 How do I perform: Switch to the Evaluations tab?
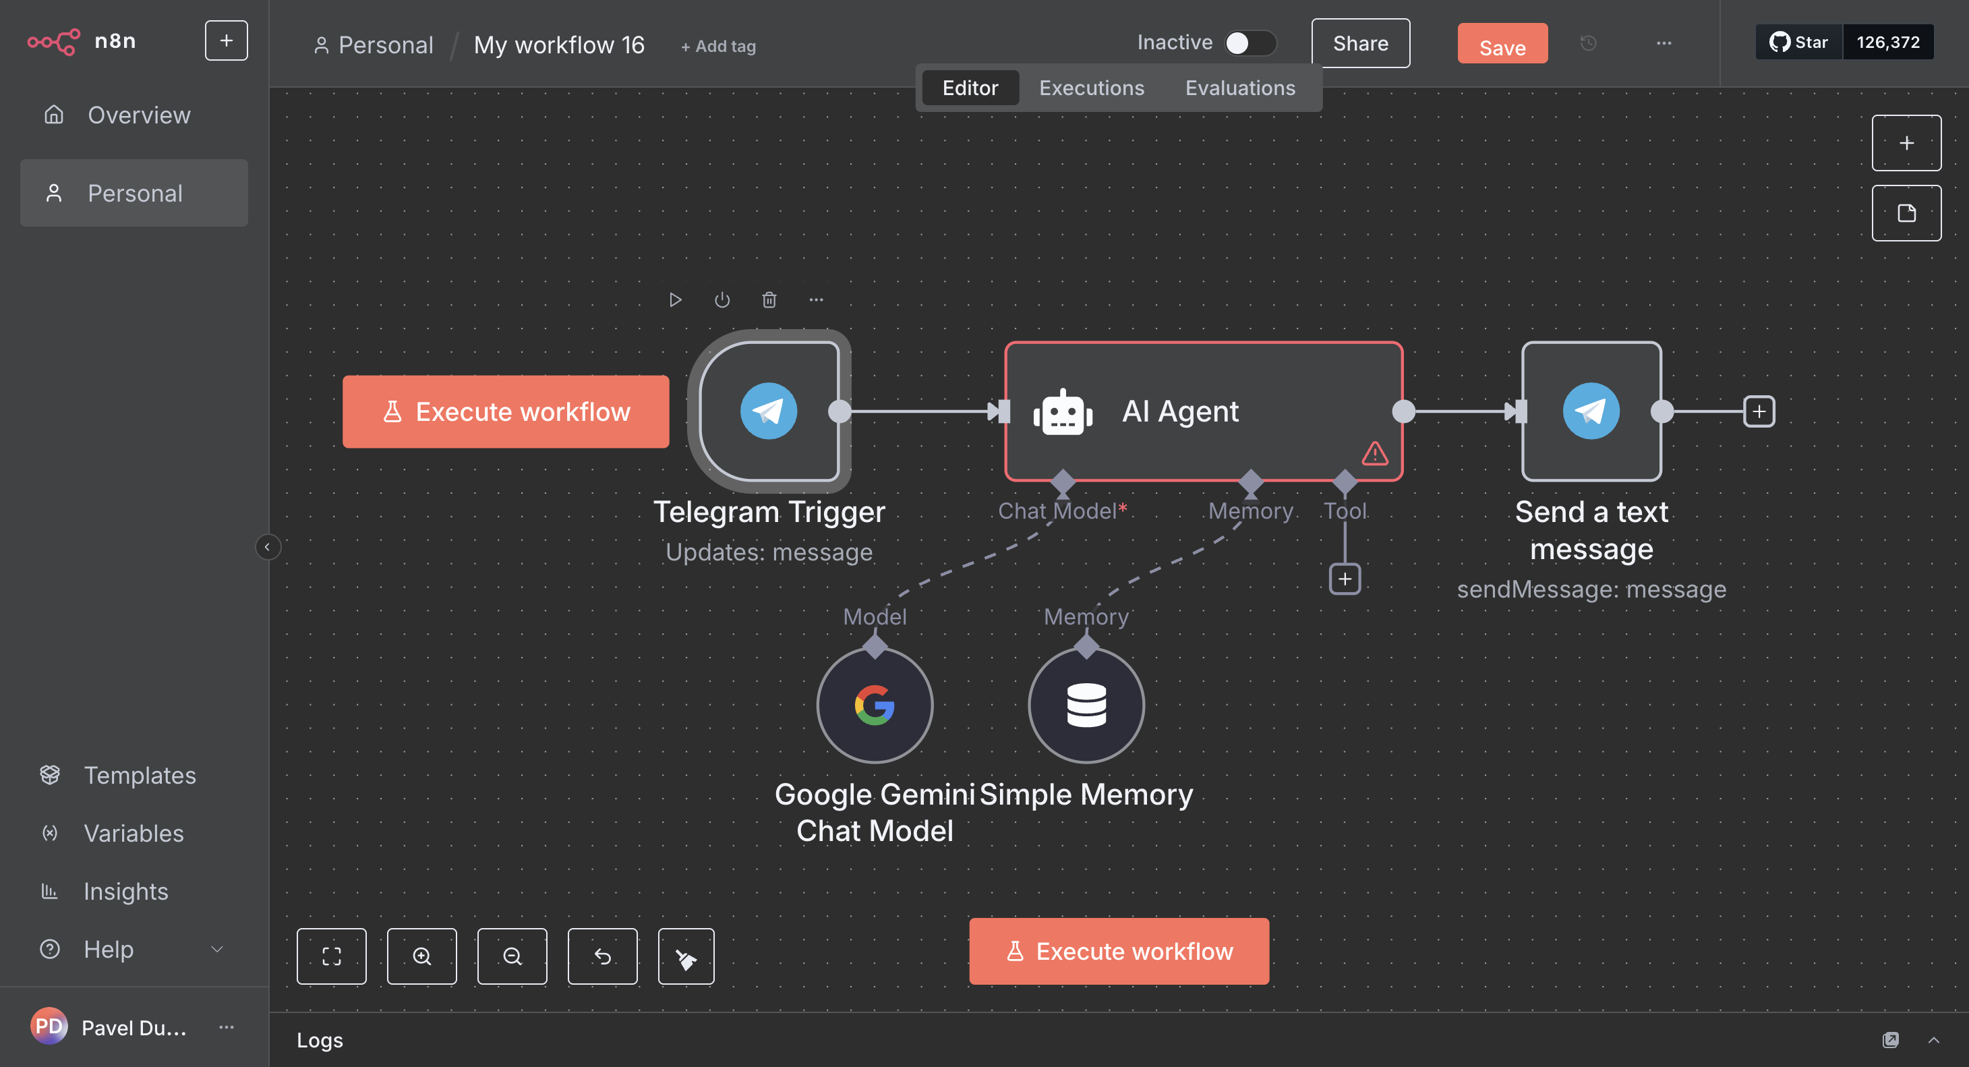click(1239, 88)
